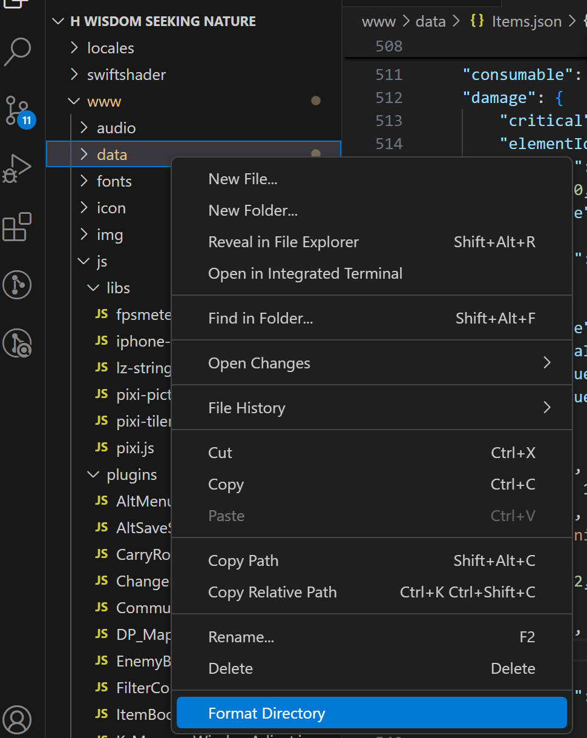
Task: Click Format Directory menu entry
Action: (372, 713)
